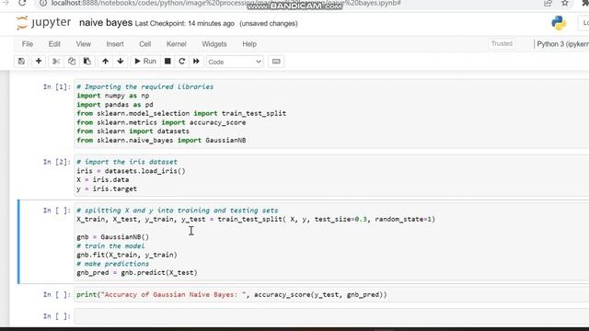Run the selected cell

coord(145,62)
